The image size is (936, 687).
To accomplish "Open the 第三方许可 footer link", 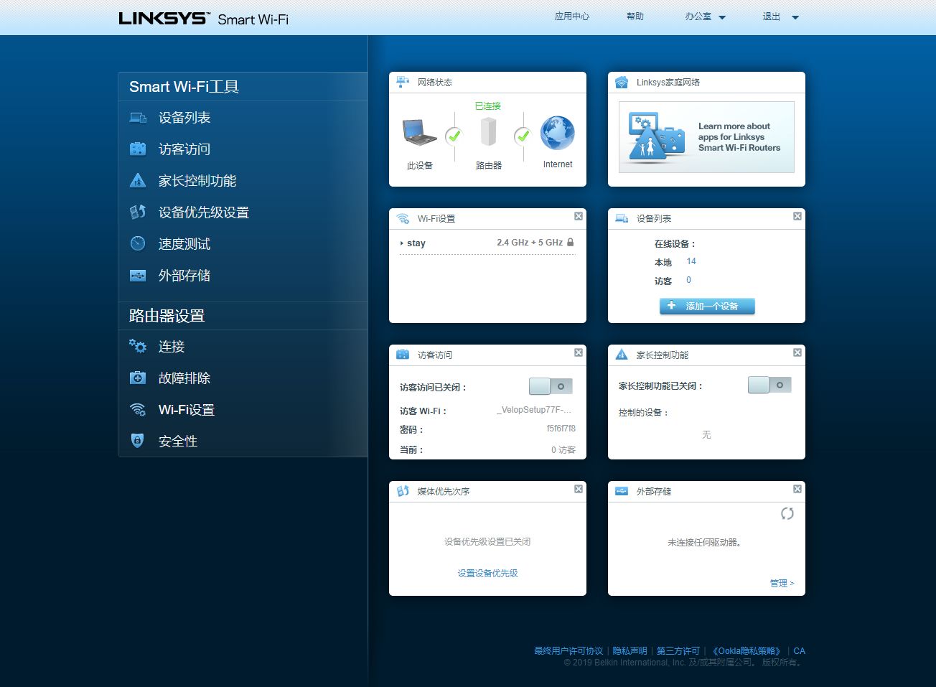I will (678, 651).
